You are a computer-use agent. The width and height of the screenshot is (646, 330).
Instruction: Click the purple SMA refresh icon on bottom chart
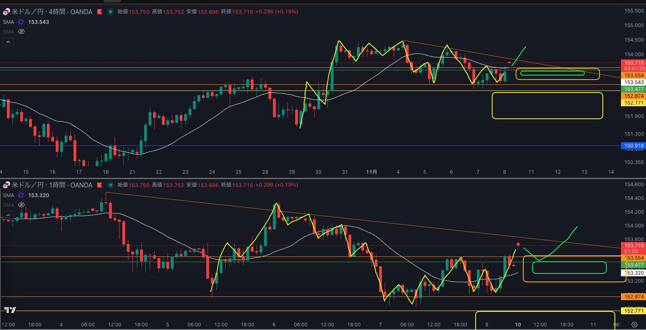click(21, 195)
